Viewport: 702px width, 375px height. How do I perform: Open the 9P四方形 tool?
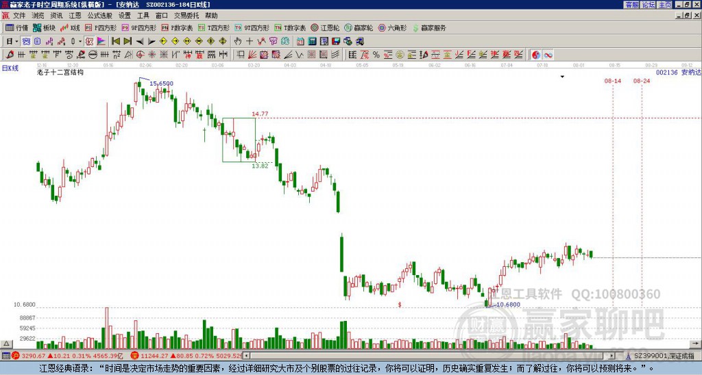pyautogui.click(x=138, y=27)
